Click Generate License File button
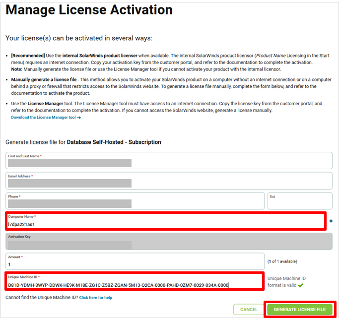The width and height of the screenshot is (340, 320). pyautogui.click(x=300, y=310)
